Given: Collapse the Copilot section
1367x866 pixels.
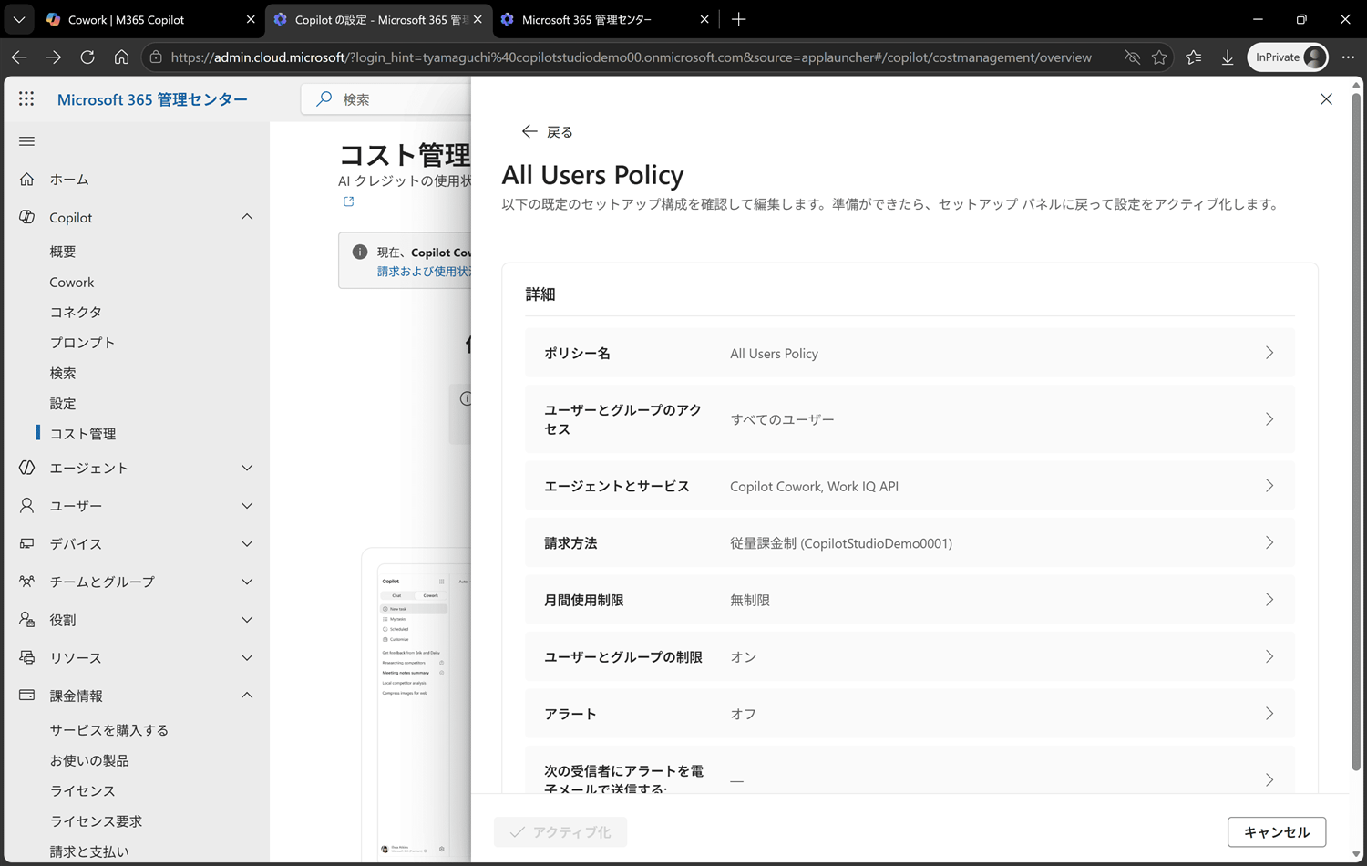Looking at the screenshot, I should click(x=247, y=217).
